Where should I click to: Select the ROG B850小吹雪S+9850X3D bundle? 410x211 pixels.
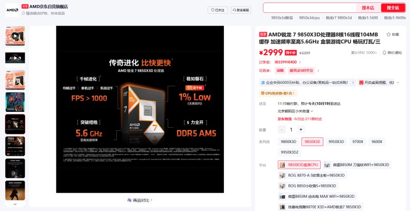click(x=308, y=186)
